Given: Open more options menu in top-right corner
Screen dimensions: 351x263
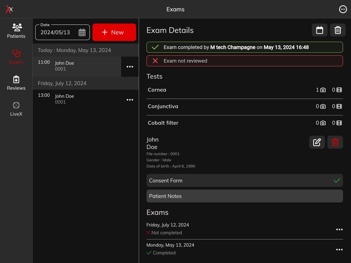Looking at the screenshot, I should (343, 9).
